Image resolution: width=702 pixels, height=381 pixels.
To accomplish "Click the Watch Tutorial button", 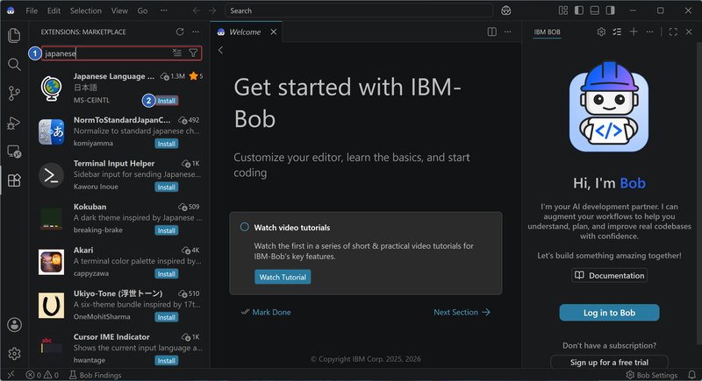I will pos(283,277).
